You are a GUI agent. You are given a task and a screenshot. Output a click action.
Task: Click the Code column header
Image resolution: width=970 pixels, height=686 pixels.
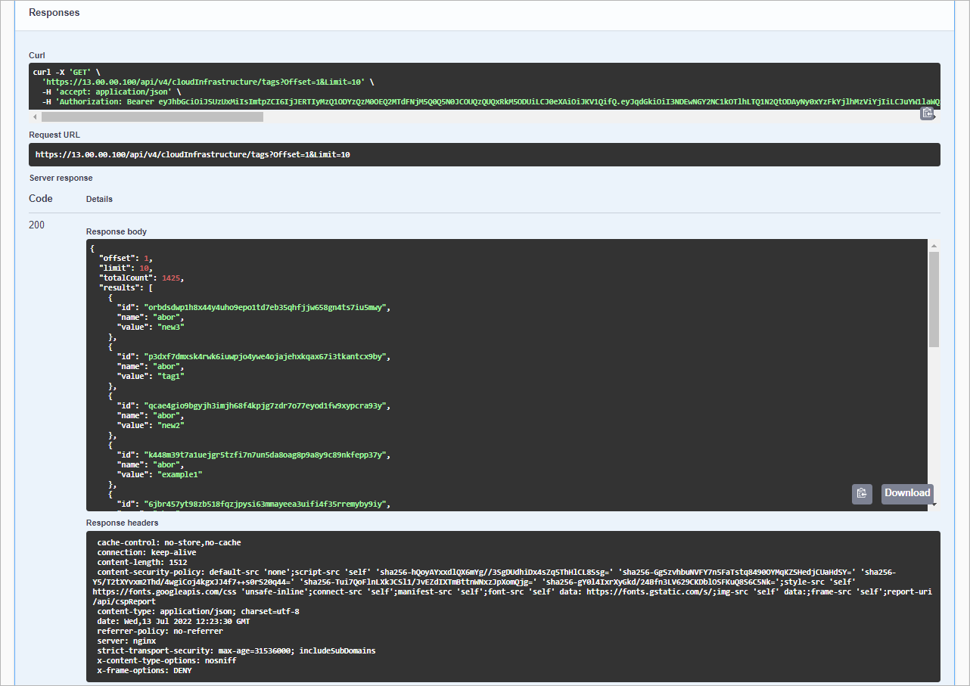41,198
